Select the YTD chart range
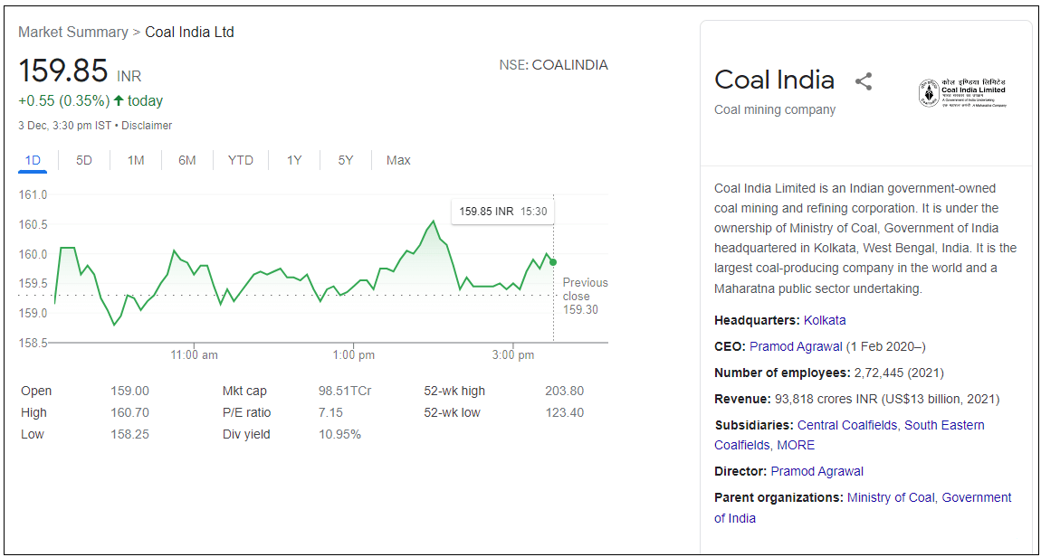Image resolution: width=1041 pixels, height=557 pixels. coord(240,160)
